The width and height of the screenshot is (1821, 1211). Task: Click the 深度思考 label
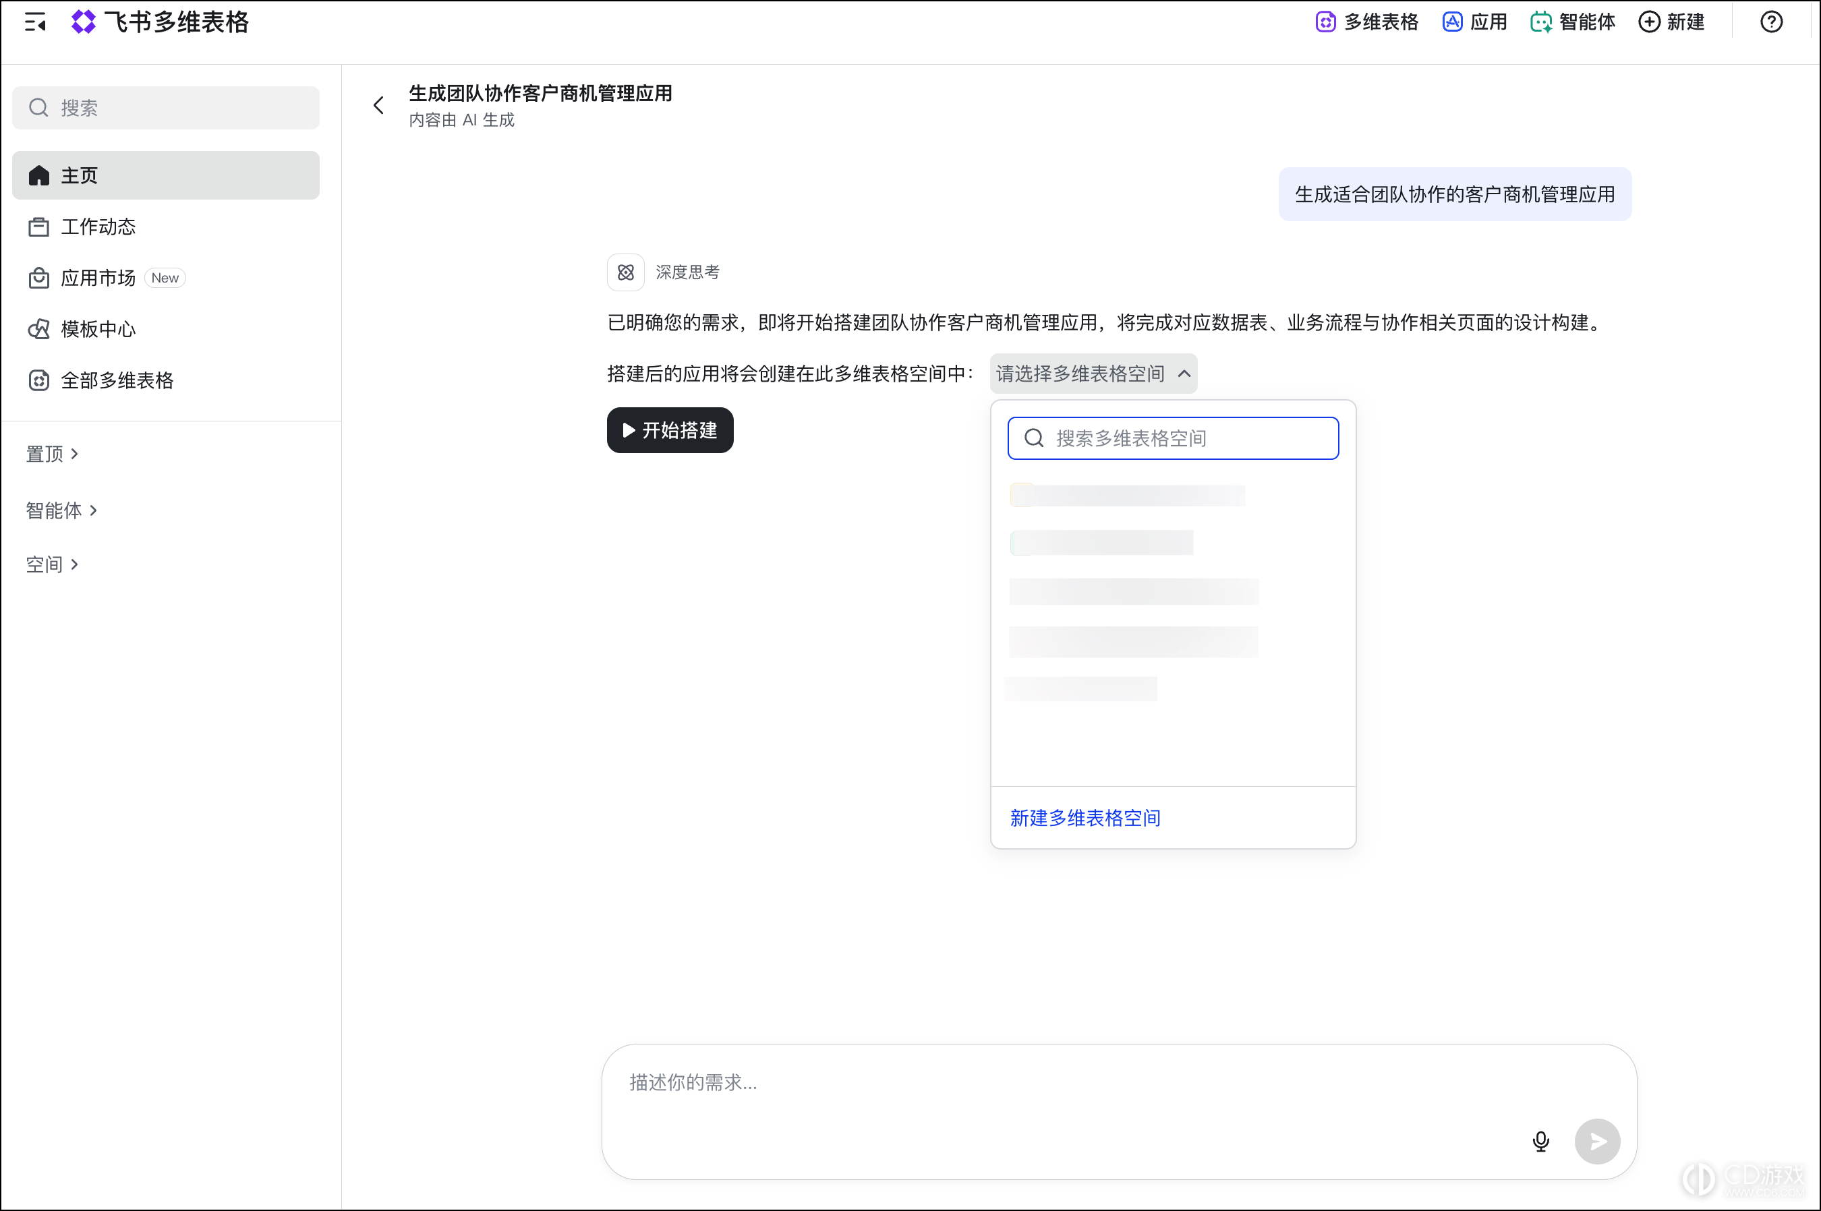(687, 272)
